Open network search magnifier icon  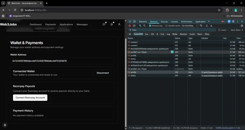point(144,26)
